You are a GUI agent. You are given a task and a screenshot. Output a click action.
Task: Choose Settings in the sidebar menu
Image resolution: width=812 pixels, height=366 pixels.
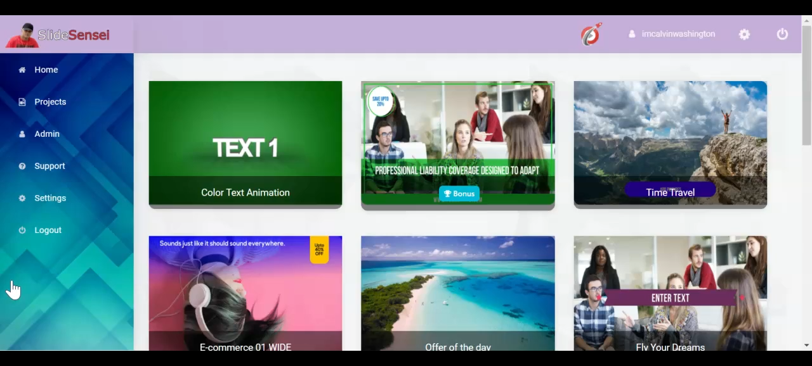coord(50,198)
